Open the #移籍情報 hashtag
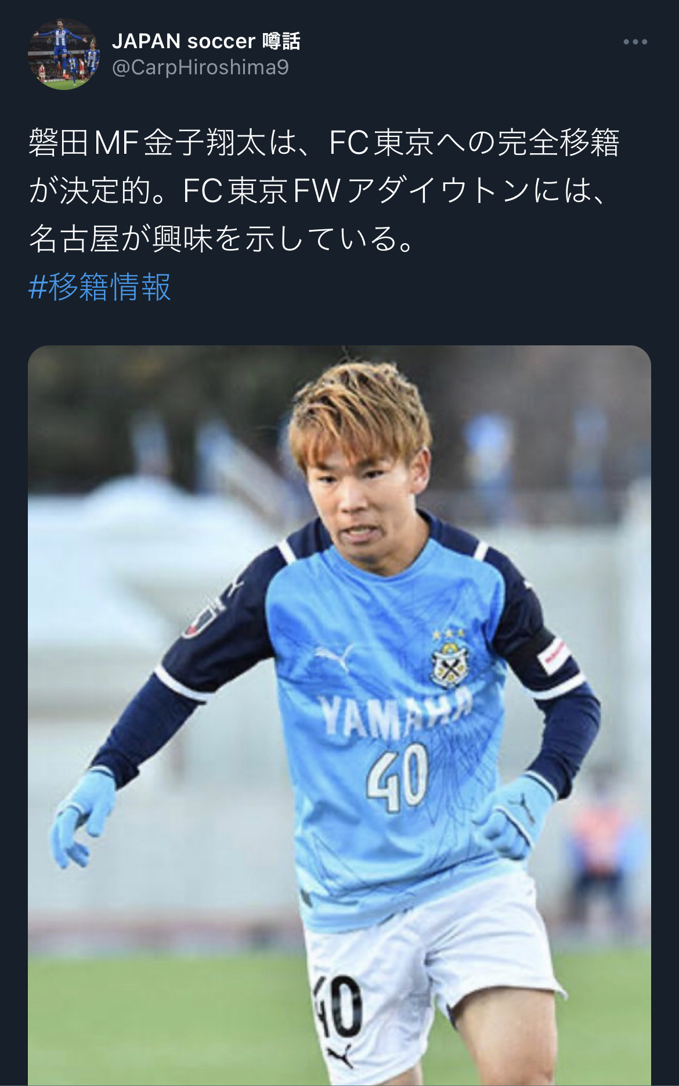The image size is (679, 1086). [x=99, y=287]
